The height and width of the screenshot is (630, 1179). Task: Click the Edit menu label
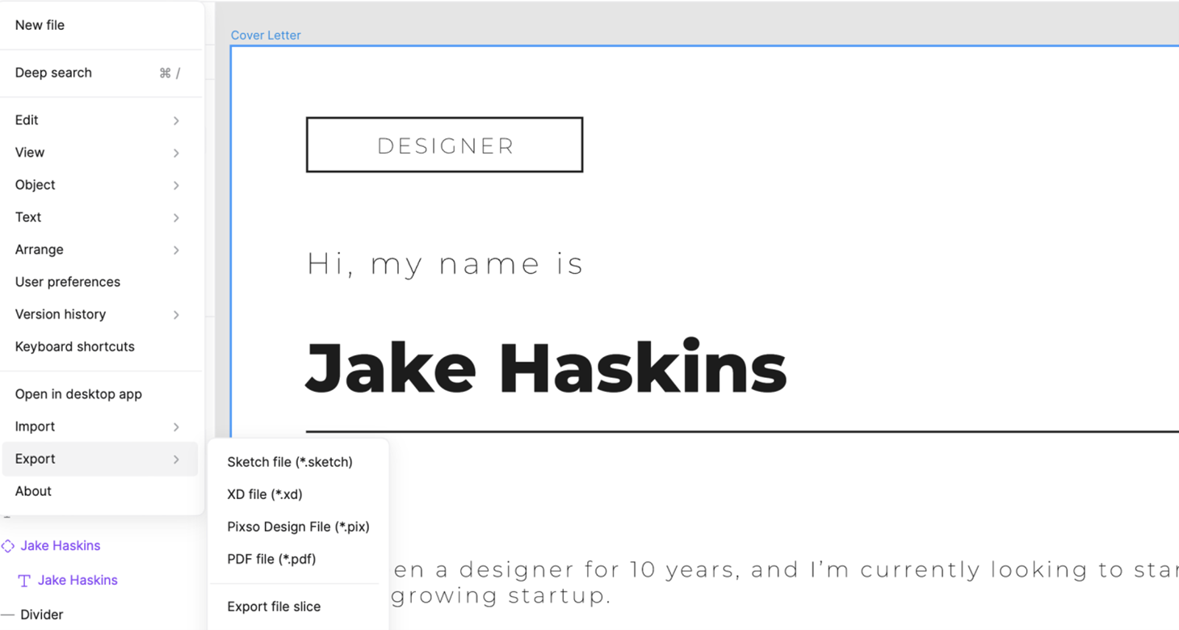(27, 120)
